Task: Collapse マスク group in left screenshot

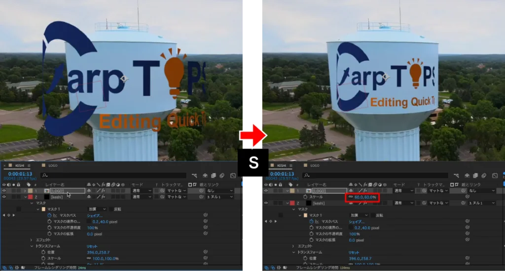Action: [x=32, y=203]
